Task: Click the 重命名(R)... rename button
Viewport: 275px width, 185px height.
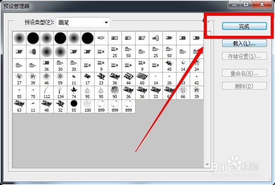Action: [244, 73]
